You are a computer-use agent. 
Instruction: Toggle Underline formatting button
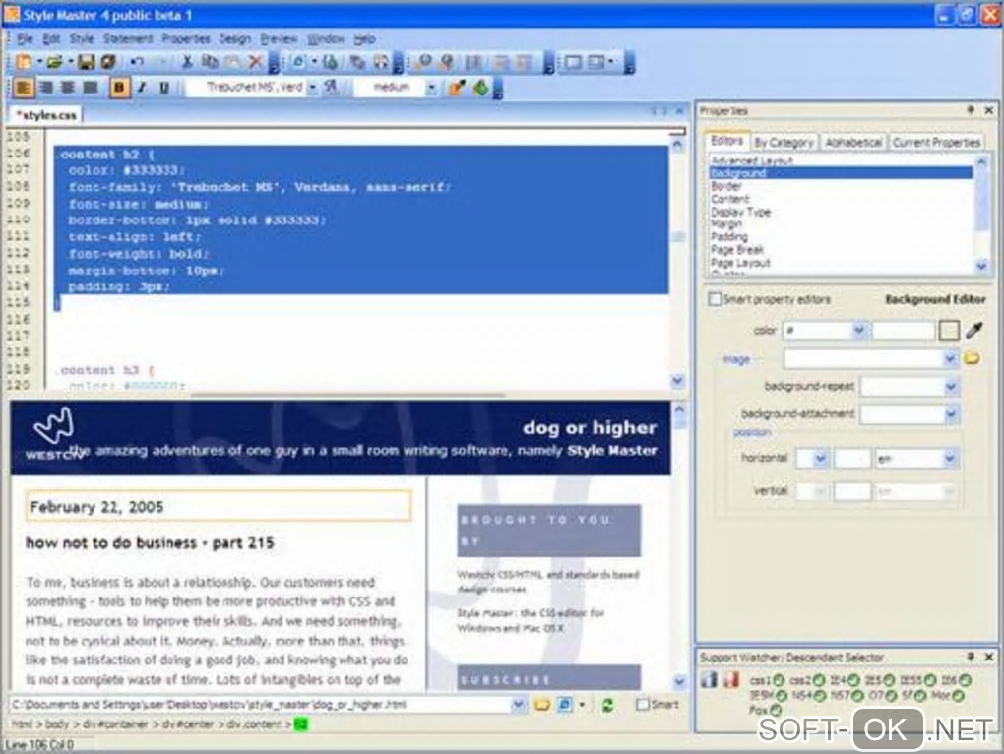(164, 87)
